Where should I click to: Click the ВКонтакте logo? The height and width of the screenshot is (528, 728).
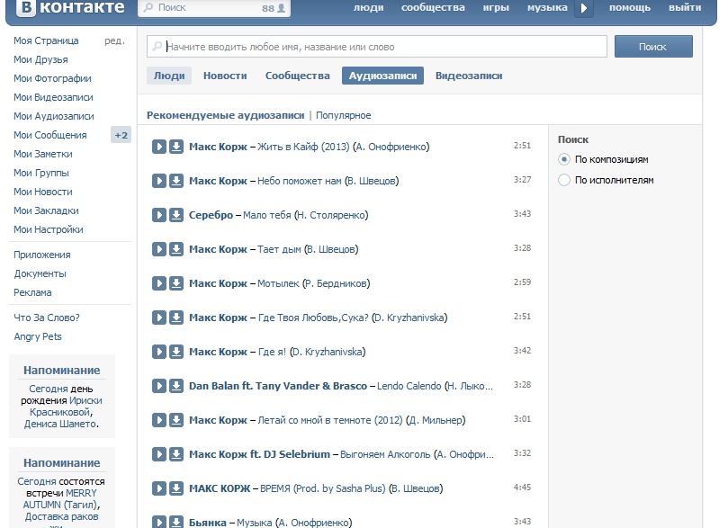pos(70,8)
